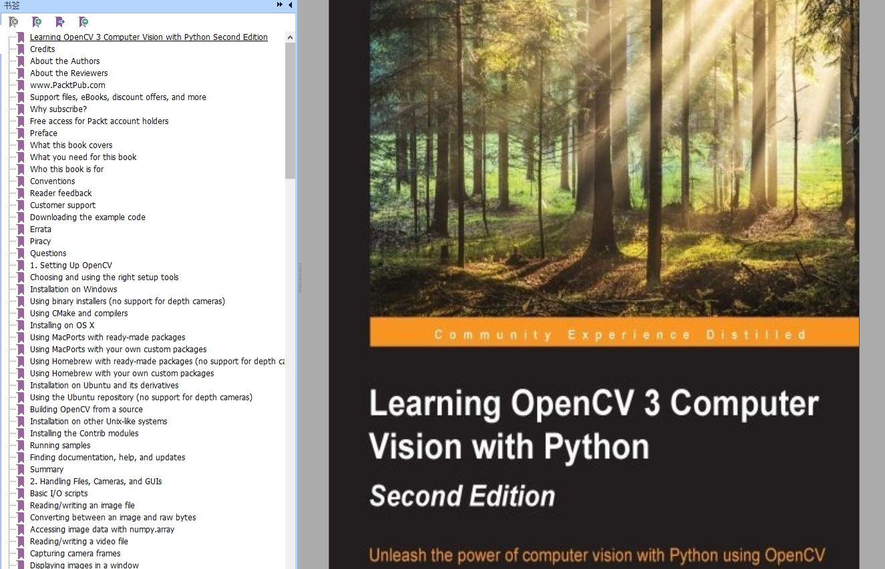This screenshot has width=885, height=569.
Task: Jump to Installation on other Unix-like systems
Action: click(98, 422)
